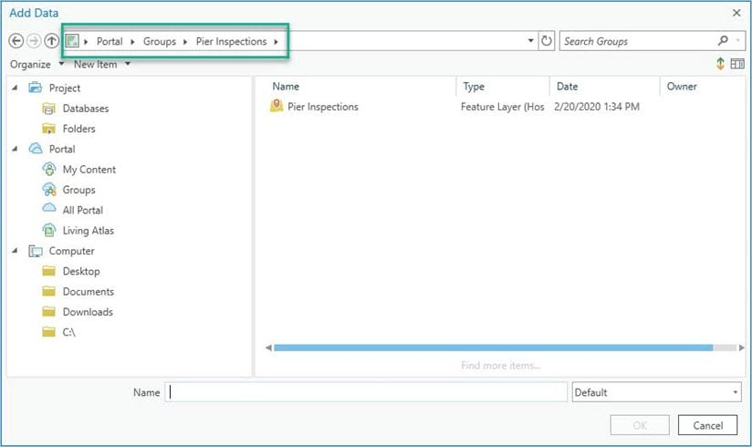
Task: Close the Add Data dialog
Action: point(736,13)
